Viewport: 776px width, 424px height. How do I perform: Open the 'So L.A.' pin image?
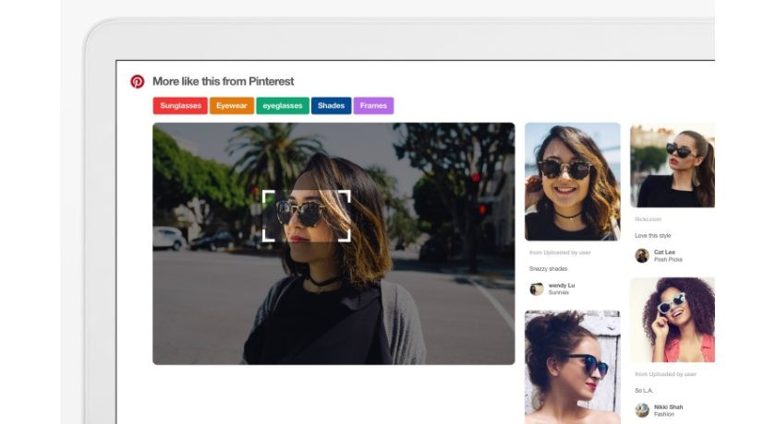(x=672, y=319)
